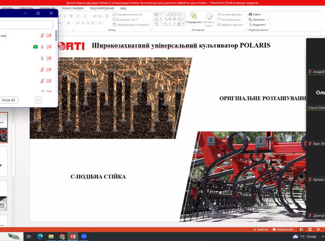Open Заливка фигуры shape fill
Screen dimensions: 325x241
point(230,14)
